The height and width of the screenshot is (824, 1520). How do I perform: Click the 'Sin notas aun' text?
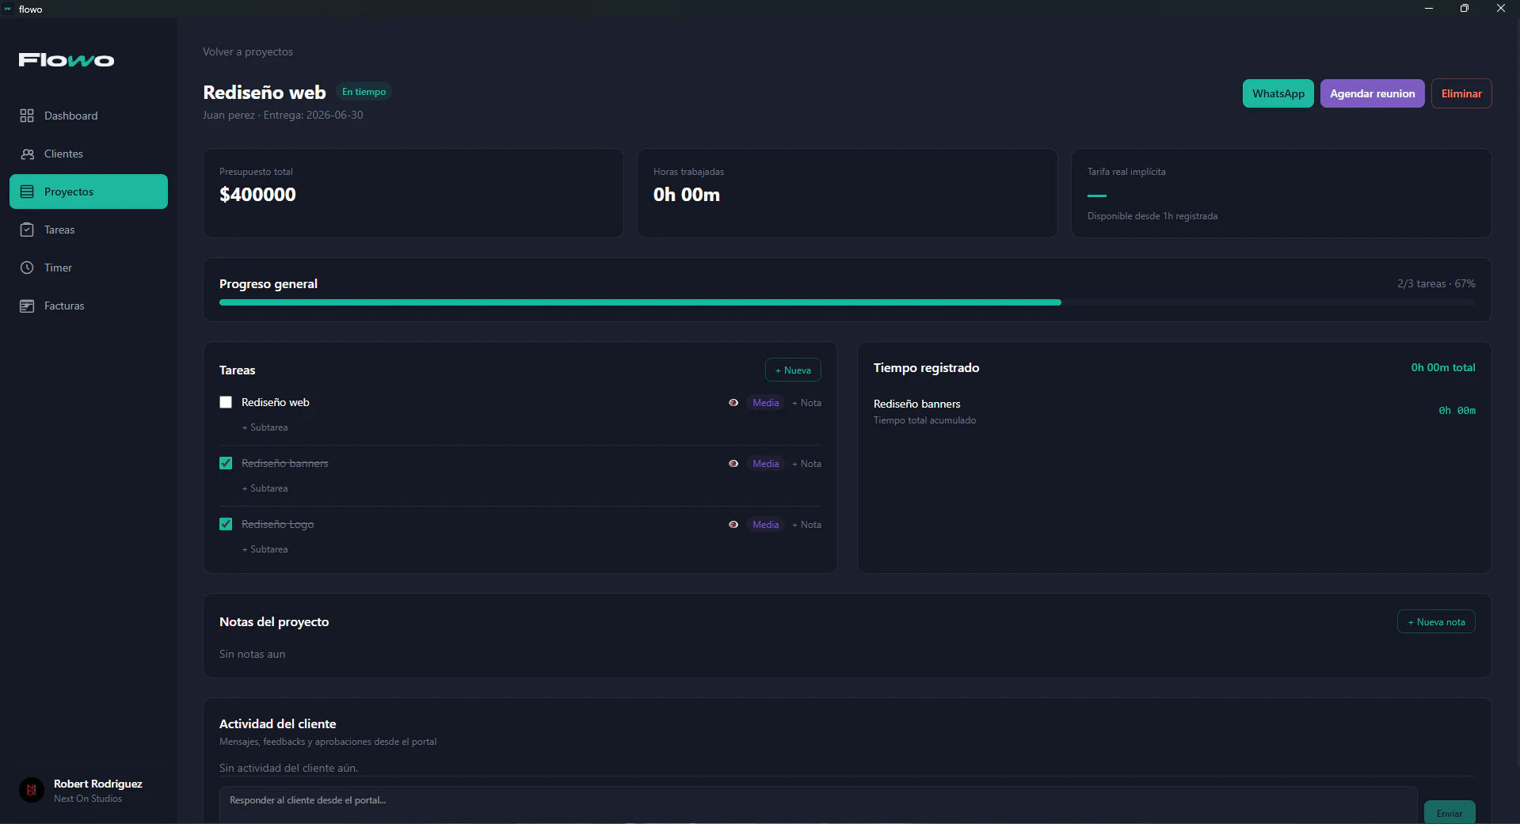(252, 654)
